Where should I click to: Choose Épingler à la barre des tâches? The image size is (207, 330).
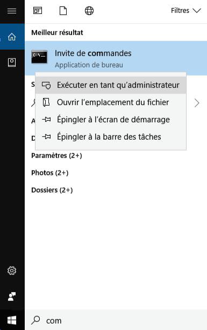(111, 137)
